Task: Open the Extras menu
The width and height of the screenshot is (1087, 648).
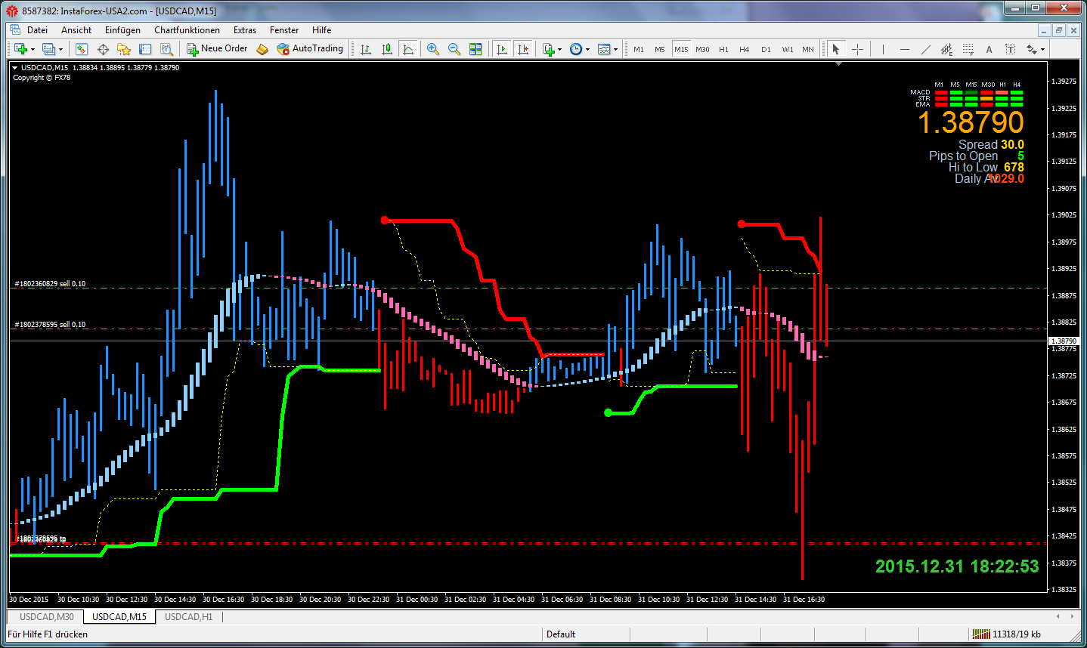Action: (x=245, y=30)
